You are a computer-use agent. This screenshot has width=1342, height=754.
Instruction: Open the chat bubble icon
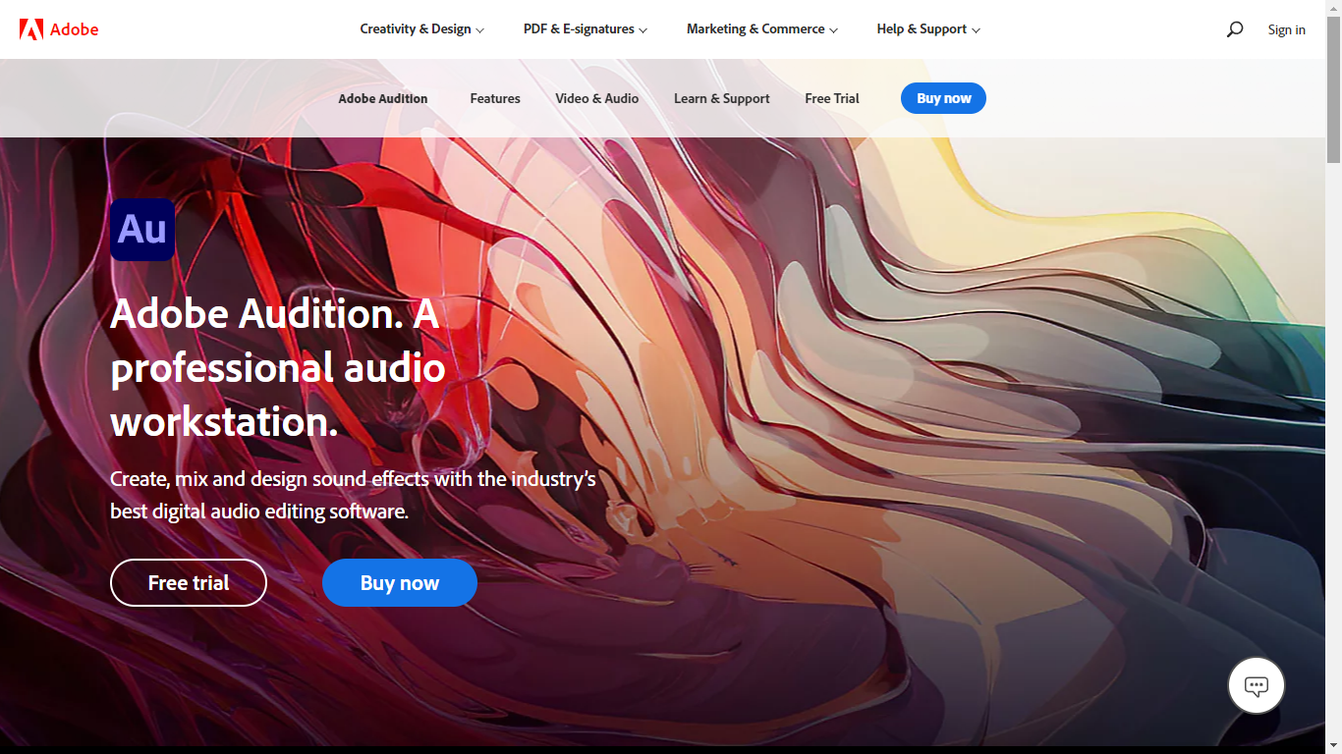1257,685
